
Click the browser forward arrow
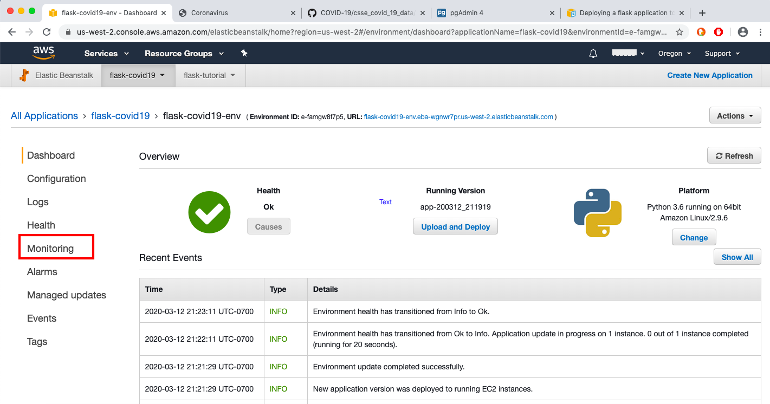[29, 32]
